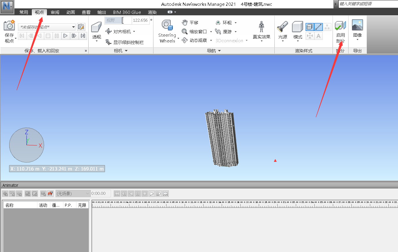Switch to the 审阅 (Review) ribbon tab

(55, 12)
